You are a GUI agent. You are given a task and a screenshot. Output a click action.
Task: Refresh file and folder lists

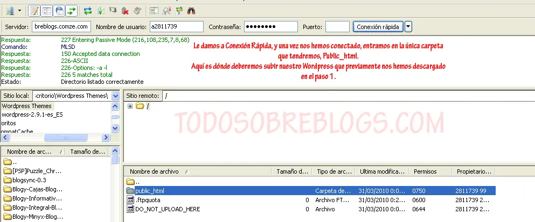88,11
